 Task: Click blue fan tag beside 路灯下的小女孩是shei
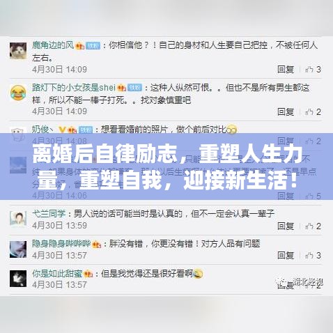click(135, 88)
